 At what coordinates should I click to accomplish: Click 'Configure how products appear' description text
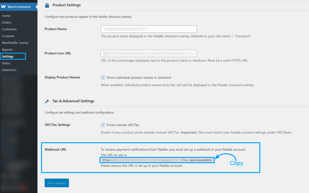click(x=88, y=17)
